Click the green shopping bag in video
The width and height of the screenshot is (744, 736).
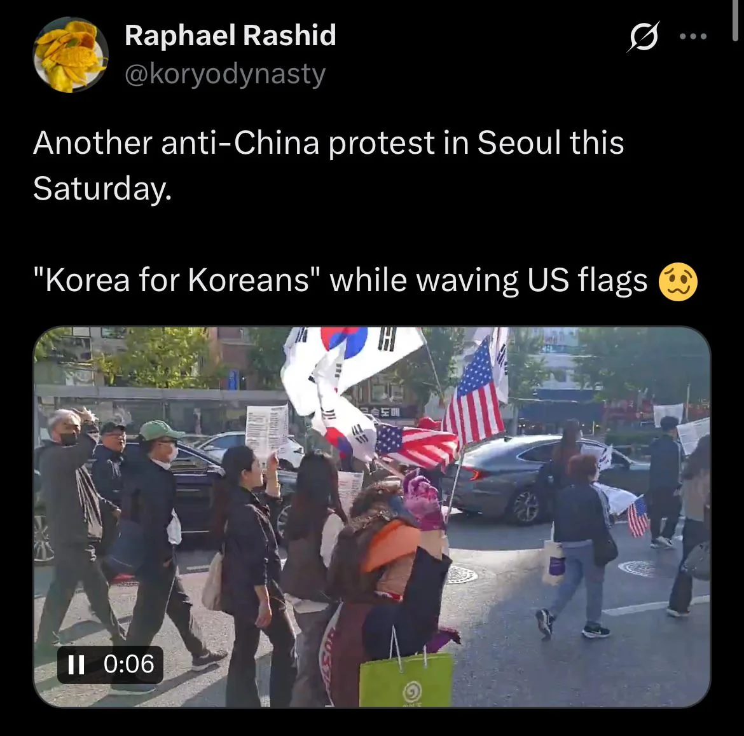coord(406,679)
